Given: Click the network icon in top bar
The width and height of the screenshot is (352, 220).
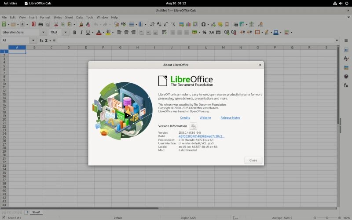Looking at the screenshot, I should (335, 4).
